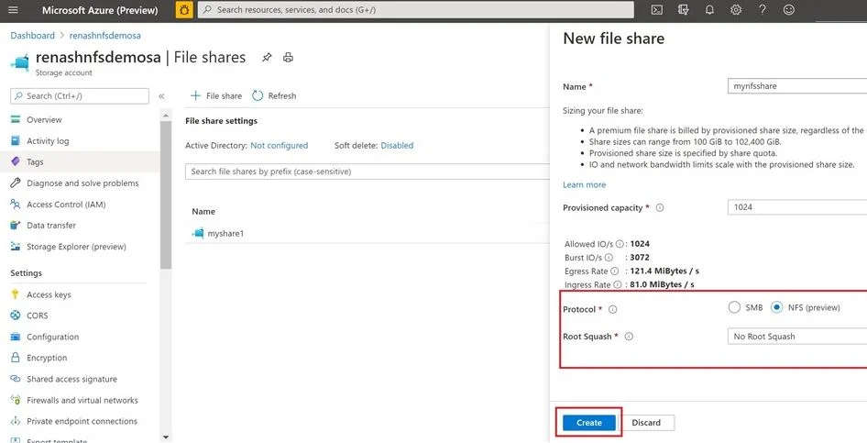Open Soft delete Disabled link
Viewport: 867px width, 443px height.
click(x=397, y=146)
